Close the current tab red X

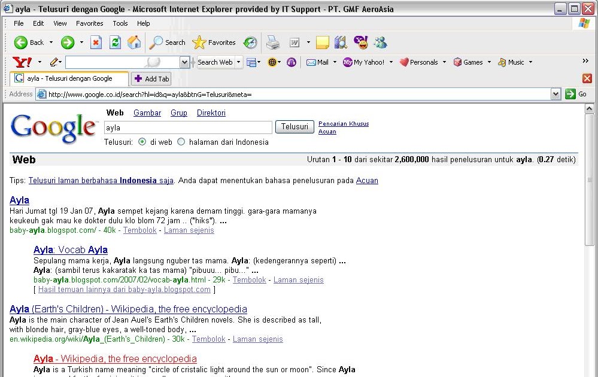click(x=587, y=78)
